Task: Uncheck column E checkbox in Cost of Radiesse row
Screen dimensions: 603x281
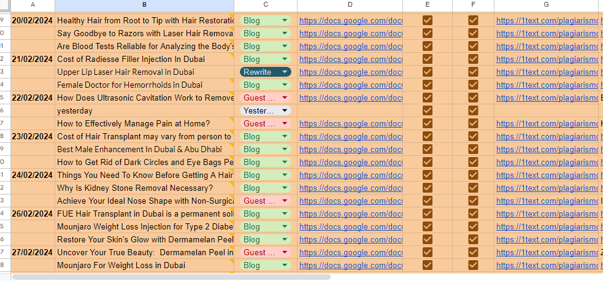Action: click(428, 59)
